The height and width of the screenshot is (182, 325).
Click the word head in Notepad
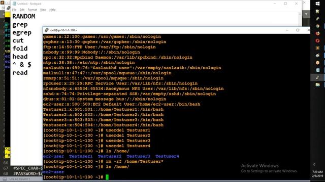(20, 57)
